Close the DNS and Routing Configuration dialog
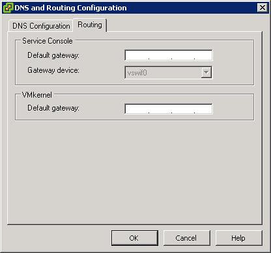The image size is (271, 253). pyautogui.click(x=263, y=8)
